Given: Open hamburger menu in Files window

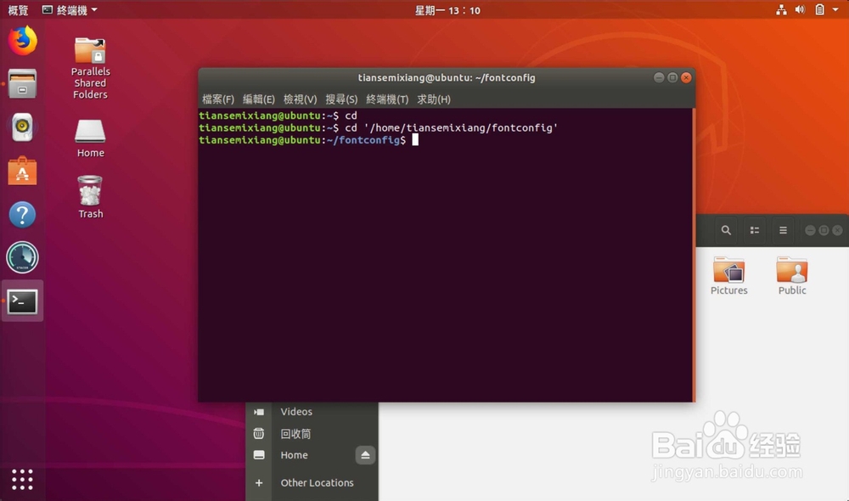Looking at the screenshot, I should pyautogui.click(x=783, y=230).
